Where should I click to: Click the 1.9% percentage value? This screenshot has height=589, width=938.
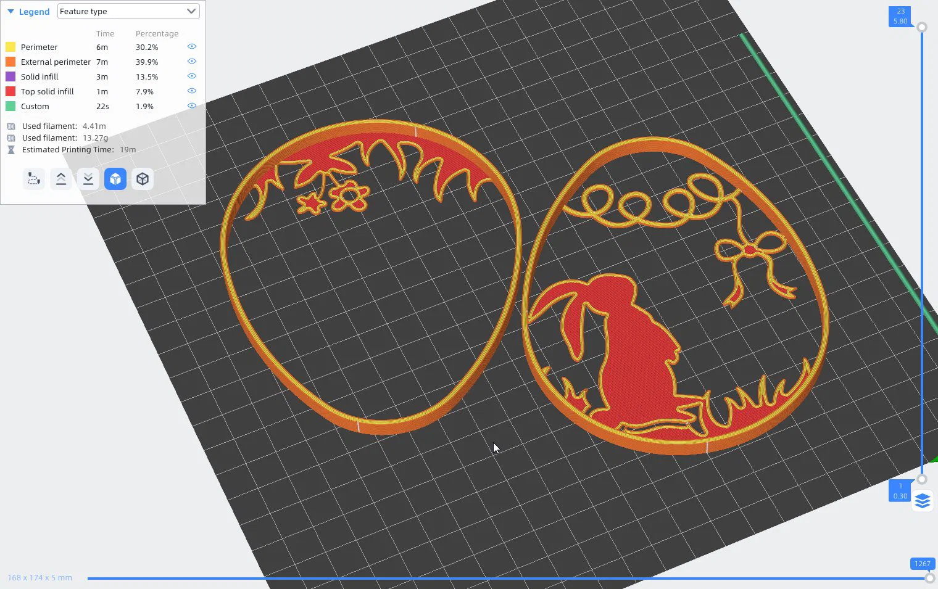pyautogui.click(x=144, y=106)
